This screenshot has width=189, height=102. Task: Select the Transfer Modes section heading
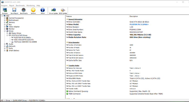pos(74,65)
